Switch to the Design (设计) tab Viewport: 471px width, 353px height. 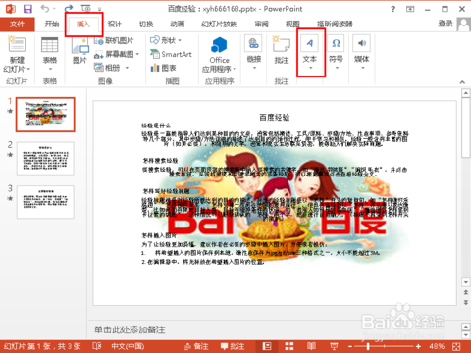[114, 24]
